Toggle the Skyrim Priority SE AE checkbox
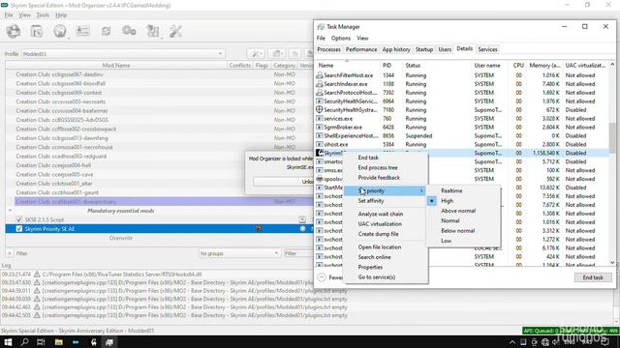This screenshot has width=620, height=348. [19, 229]
